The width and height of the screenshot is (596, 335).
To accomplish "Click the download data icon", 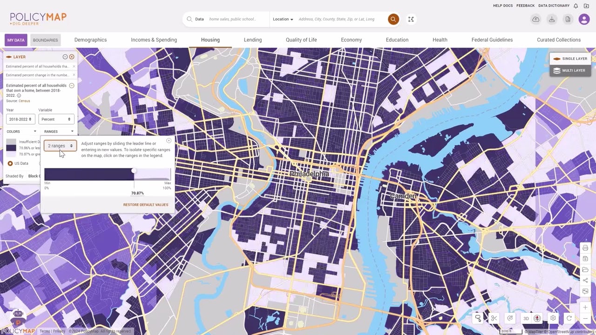I will tap(552, 19).
